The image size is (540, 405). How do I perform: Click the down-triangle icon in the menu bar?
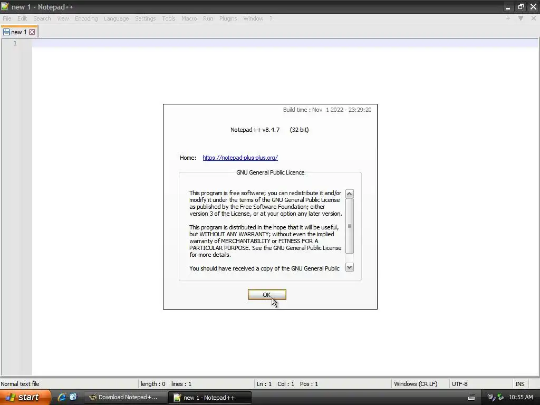[x=520, y=18]
